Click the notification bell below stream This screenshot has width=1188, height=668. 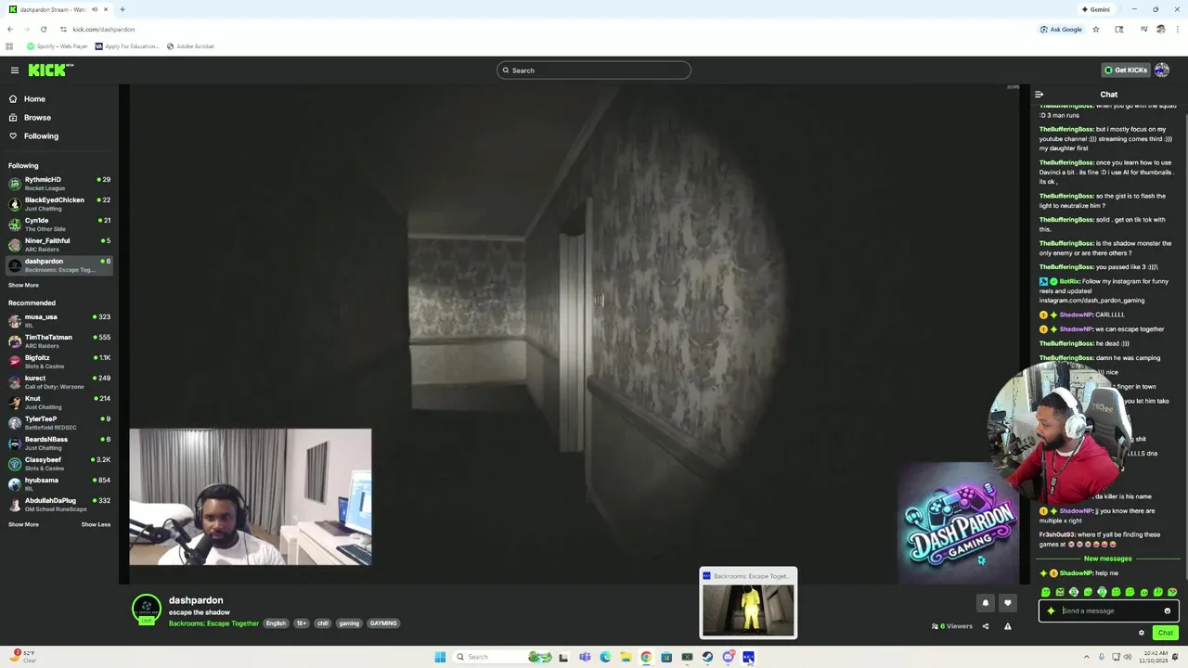click(x=986, y=603)
